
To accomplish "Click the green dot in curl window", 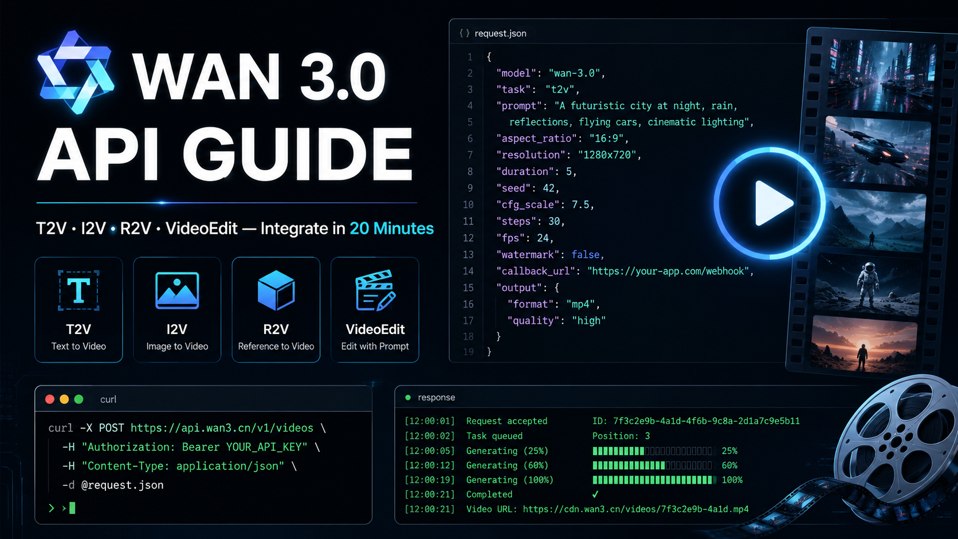I will [x=79, y=399].
